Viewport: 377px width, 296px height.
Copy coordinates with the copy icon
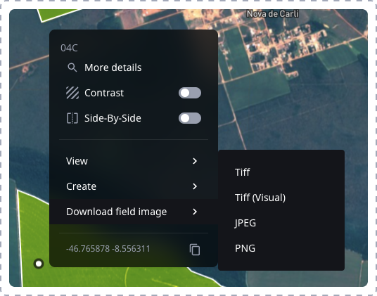(195, 250)
